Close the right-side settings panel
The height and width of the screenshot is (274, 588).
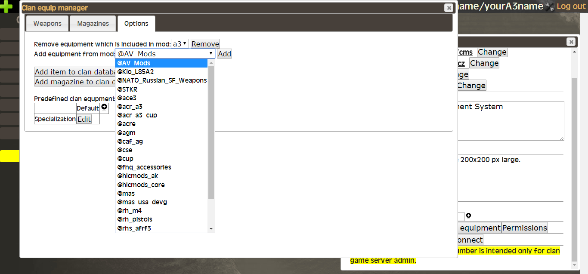pos(571,42)
